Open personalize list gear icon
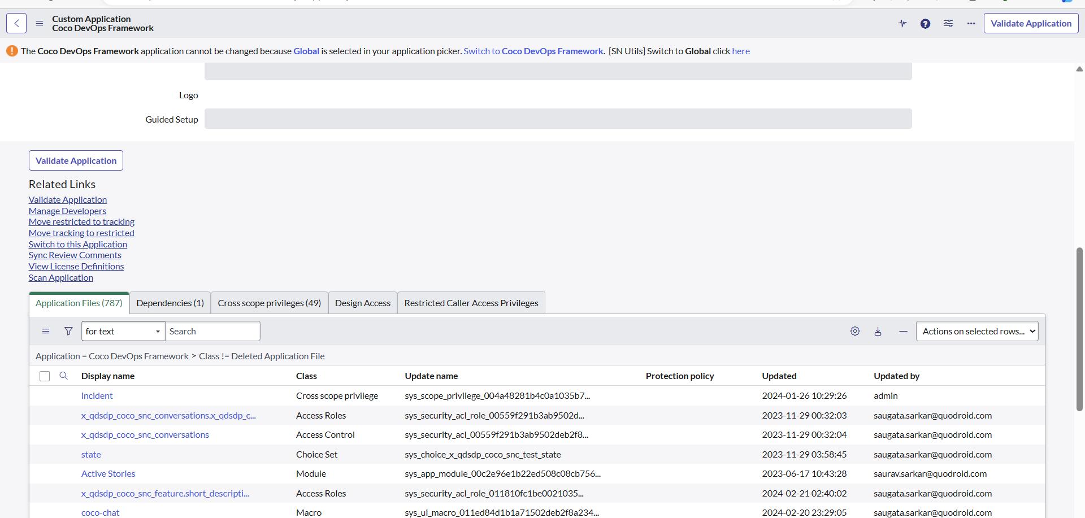Viewport: 1085px width, 518px height. pyautogui.click(x=855, y=331)
